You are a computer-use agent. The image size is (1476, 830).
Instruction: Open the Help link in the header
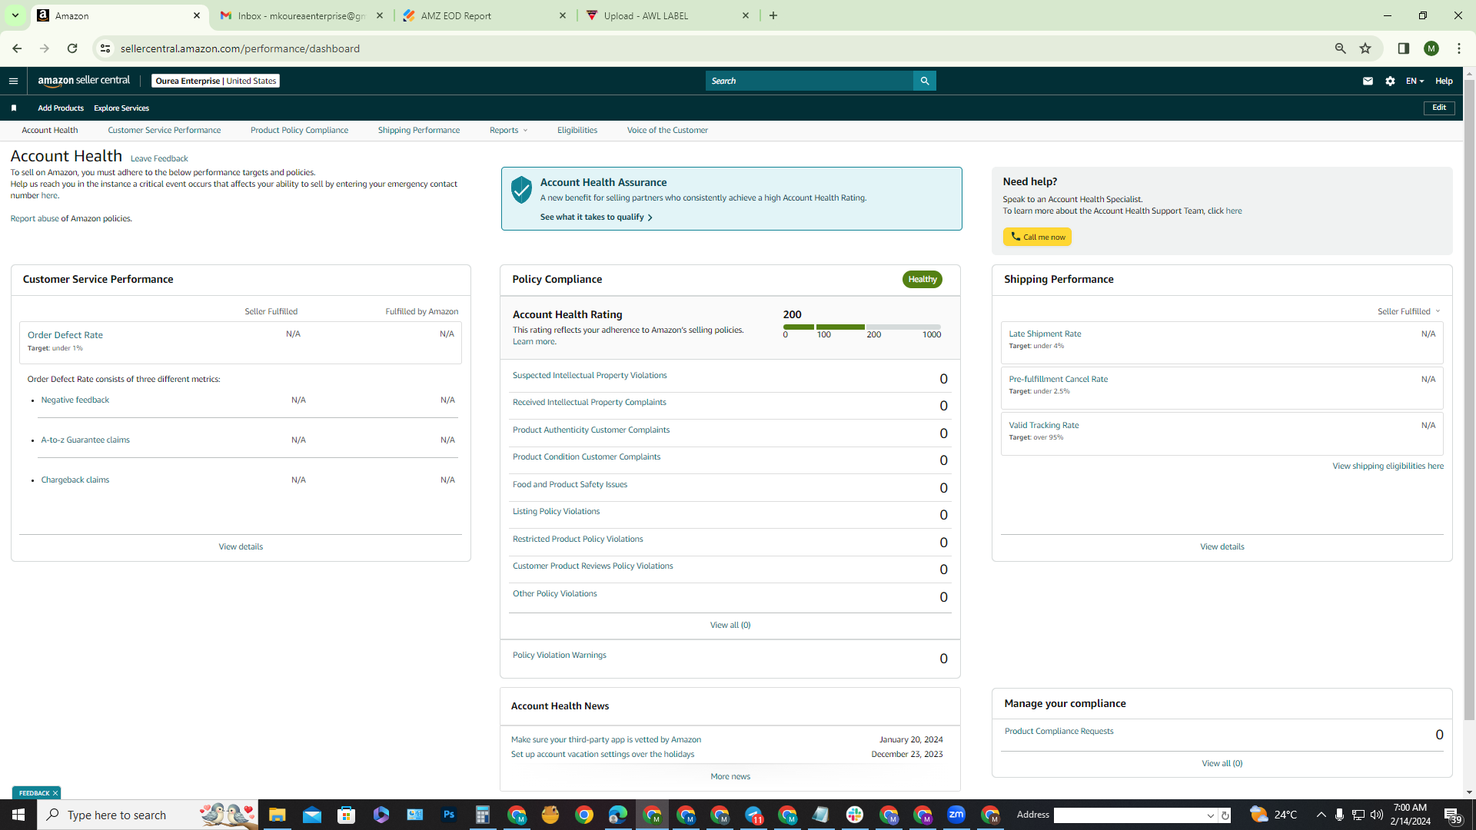[x=1444, y=81]
